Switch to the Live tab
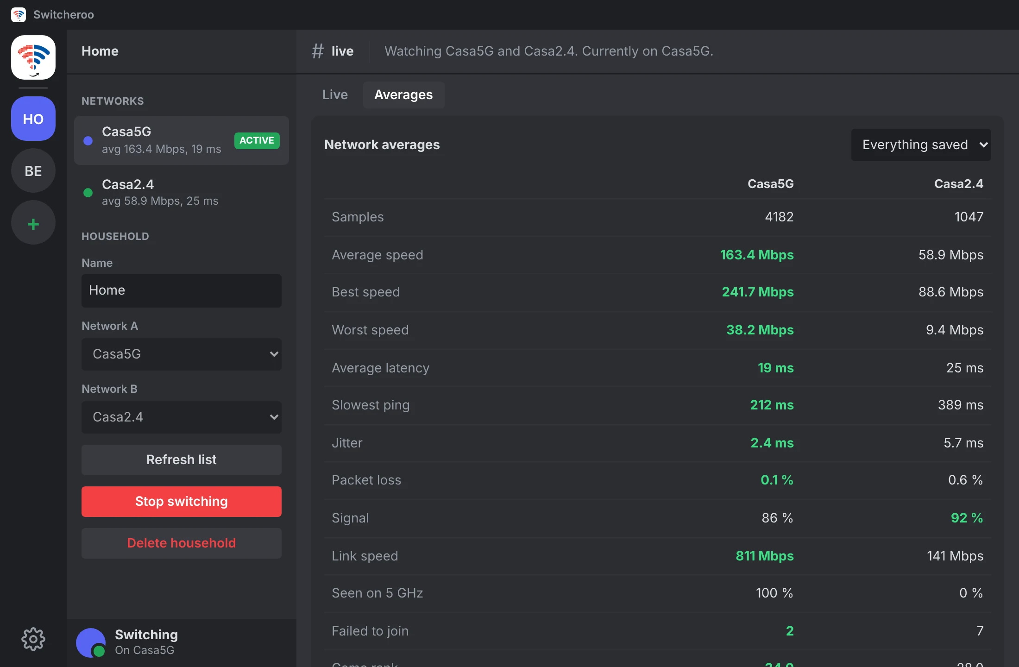The height and width of the screenshot is (667, 1019). [x=335, y=95]
